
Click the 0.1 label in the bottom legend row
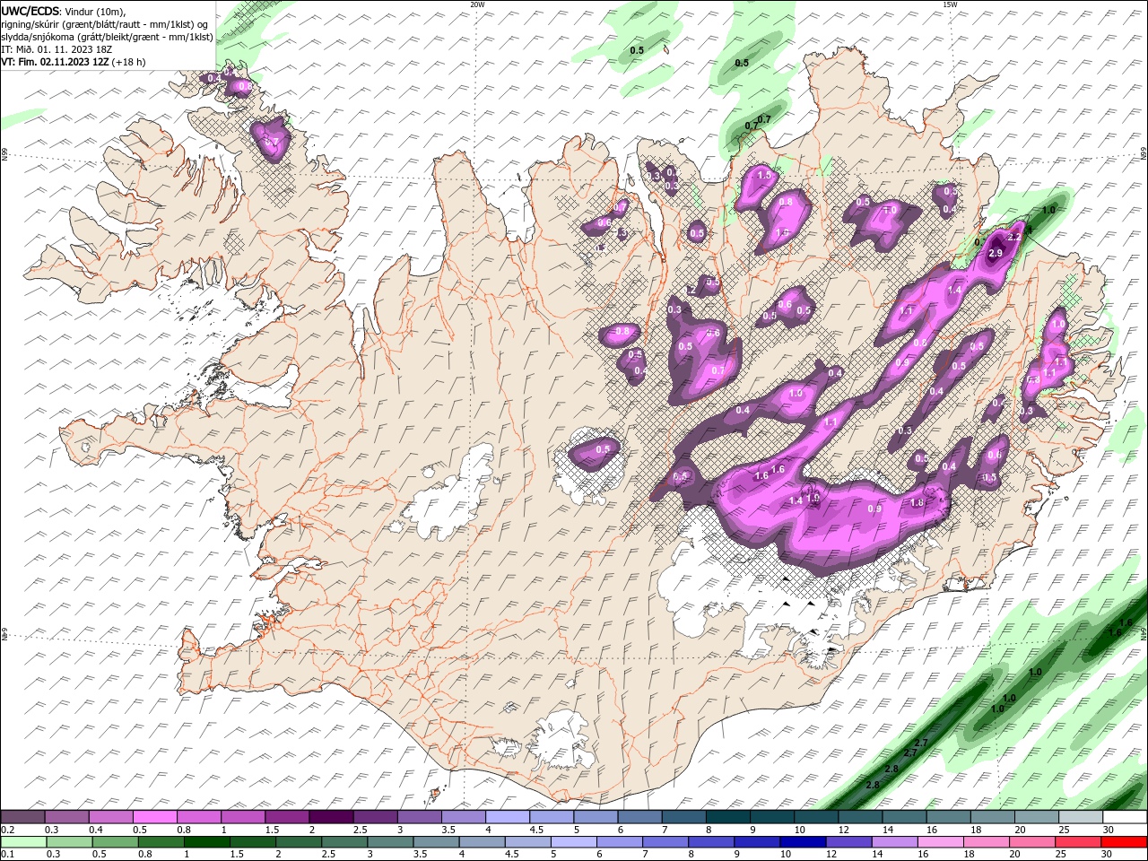[x=7, y=855]
